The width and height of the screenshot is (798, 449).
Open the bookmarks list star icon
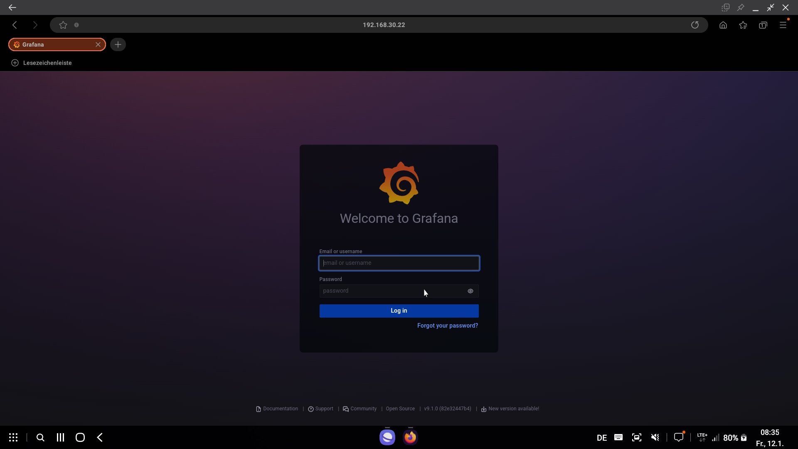[743, 25]
